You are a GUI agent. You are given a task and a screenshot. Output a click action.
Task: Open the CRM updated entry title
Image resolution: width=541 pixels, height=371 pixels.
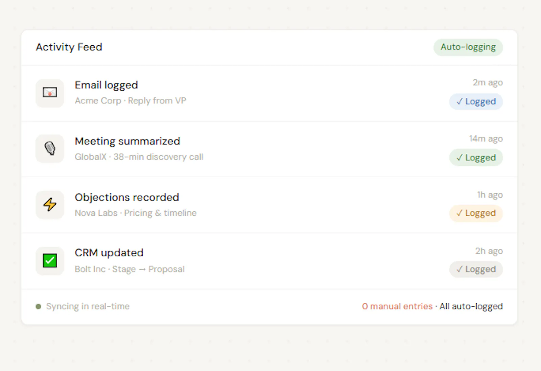coord(109,253)
